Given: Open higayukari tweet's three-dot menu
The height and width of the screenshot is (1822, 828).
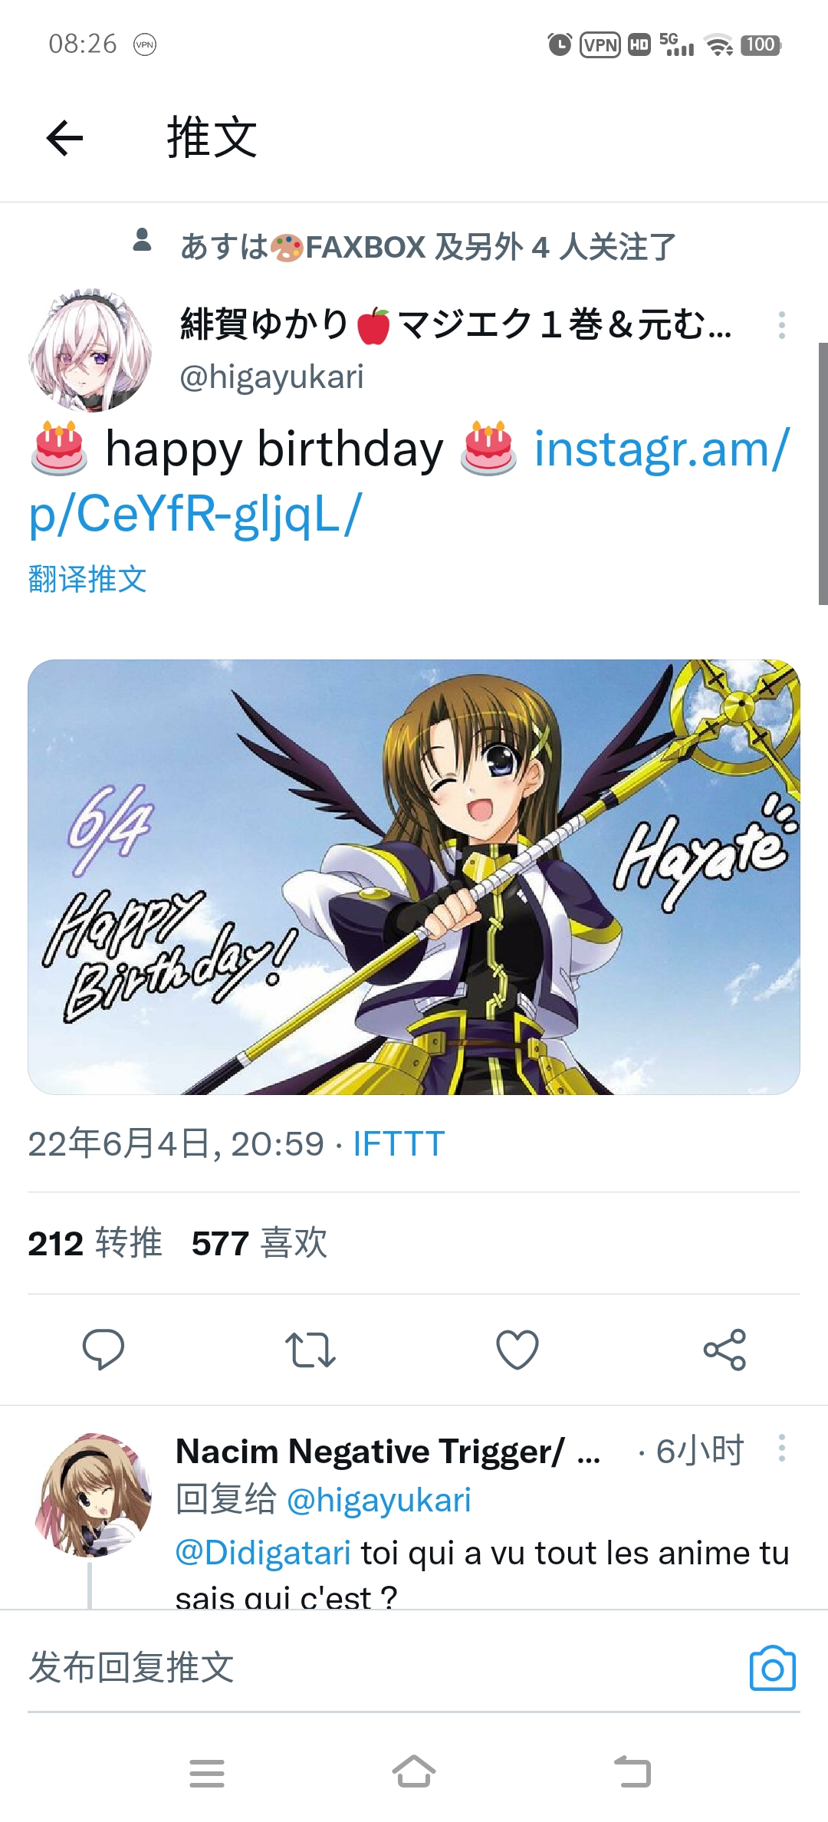Looking at the screenshot, I should click(782, 325).
